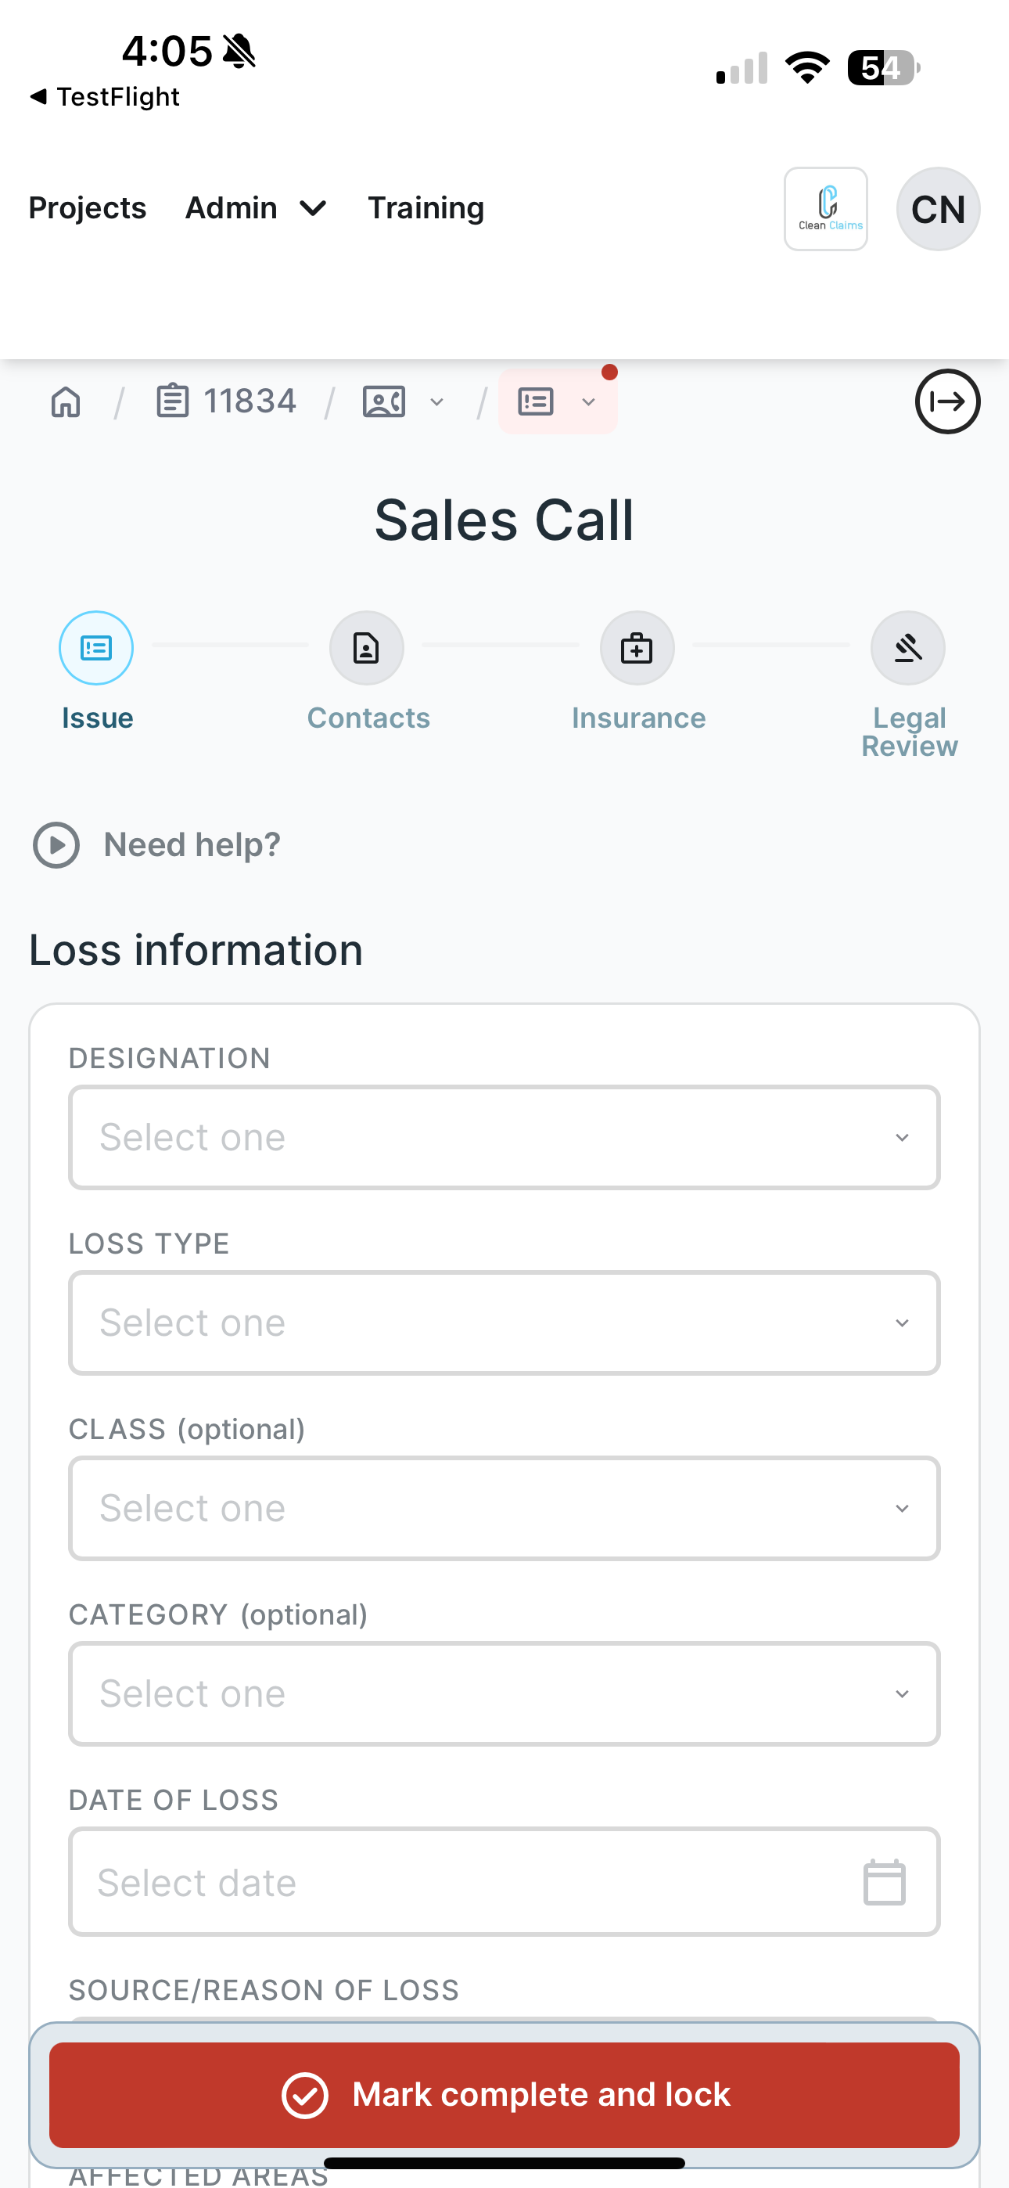Play the Need help video
The width and height of the screenshot is (1009, 2188).
pyautogui.click(x=56, y=845)
